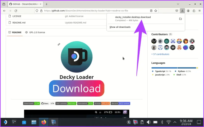The height and width of the screenshot is (127, 204).
Task: Open the 'git: Added license' commit message
Action: click(74, 16)
